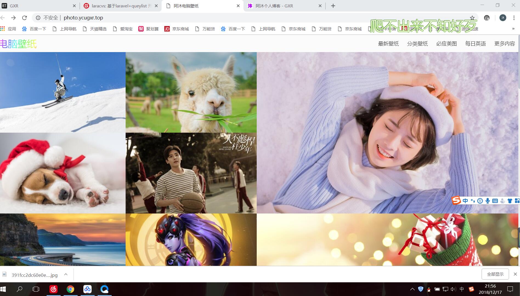The height and width of the screenshot is (296, 520).
Task: Open the Christmas gift stocking wallpaper
Action: 387,240
